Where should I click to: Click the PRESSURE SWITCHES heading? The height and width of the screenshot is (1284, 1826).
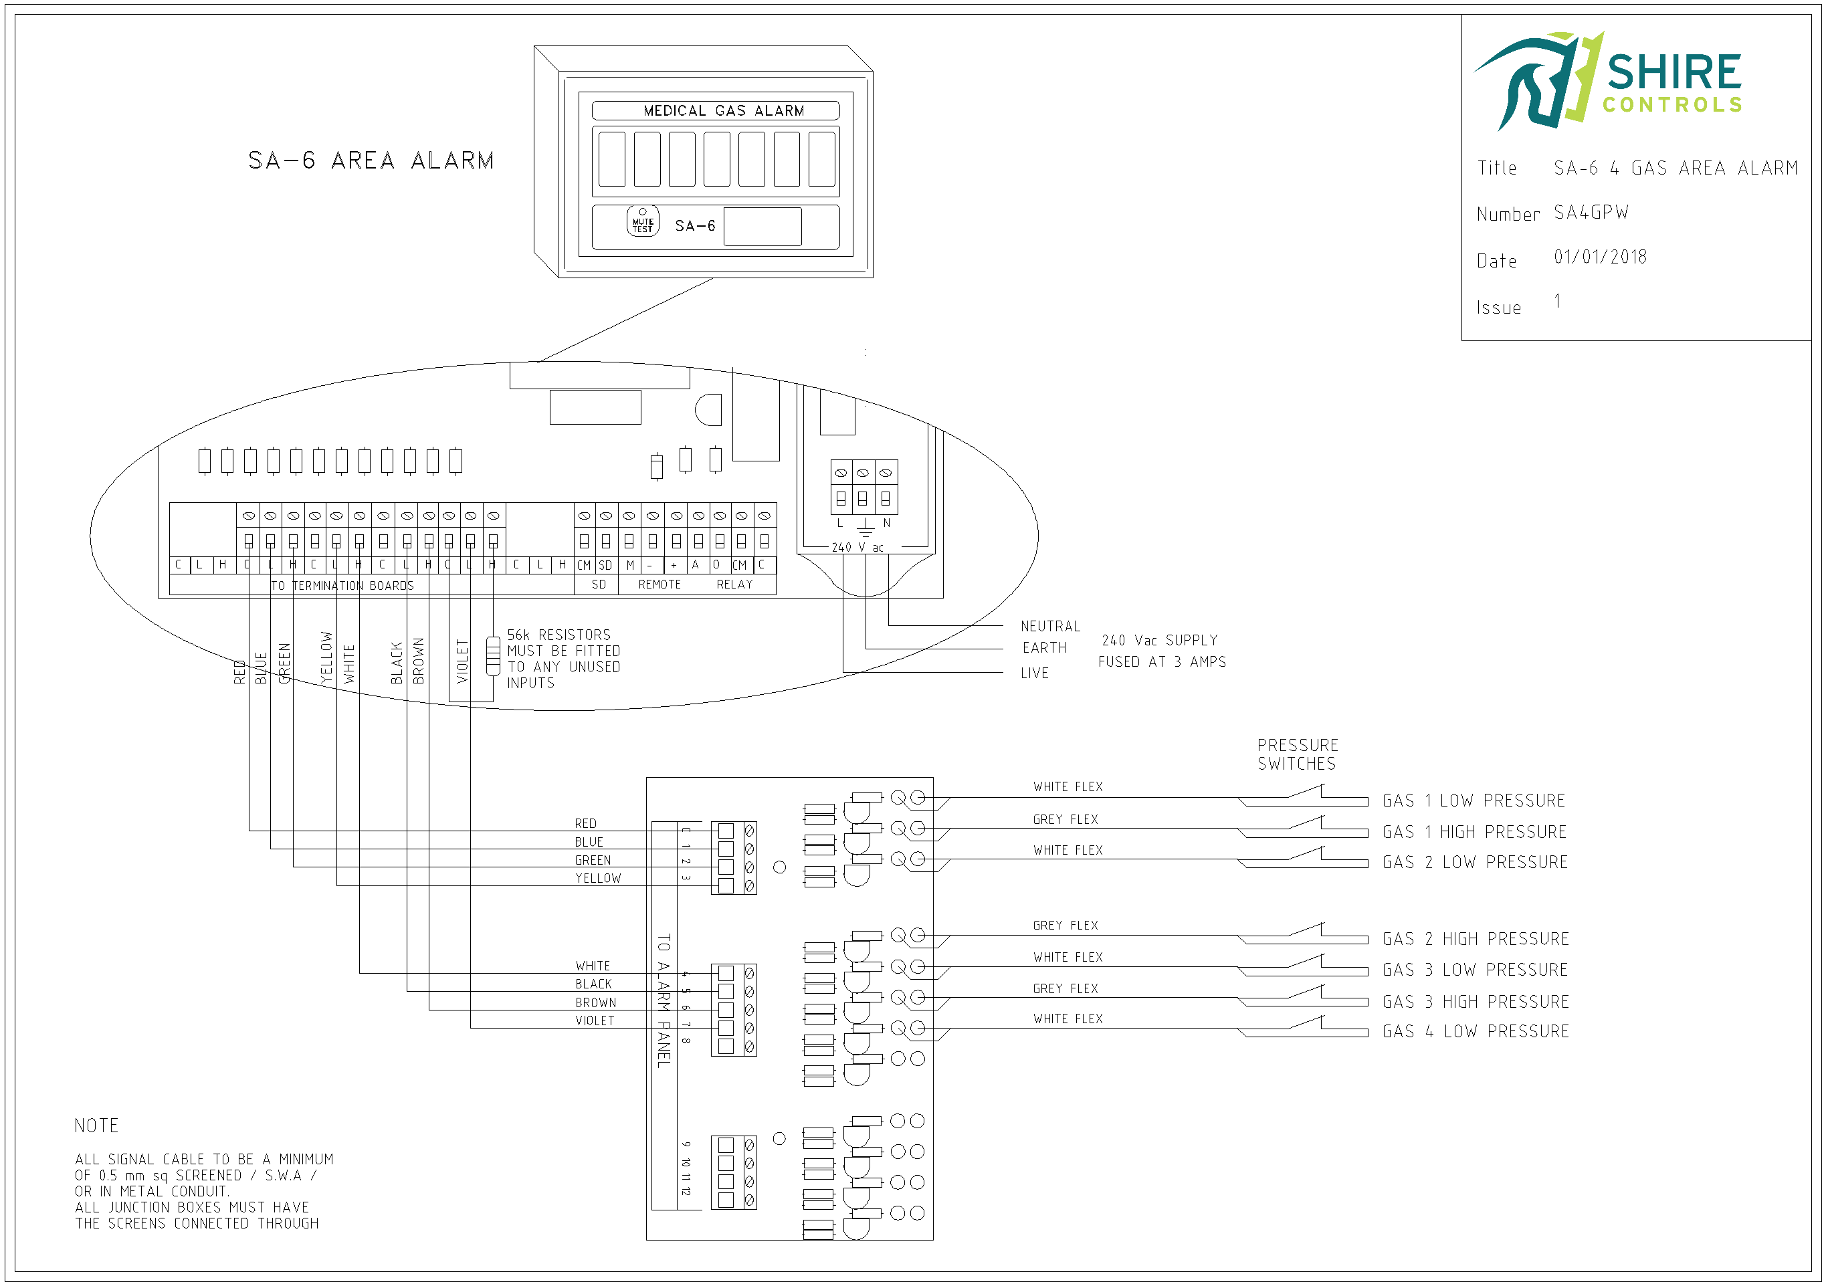(x=1297, y=754)
